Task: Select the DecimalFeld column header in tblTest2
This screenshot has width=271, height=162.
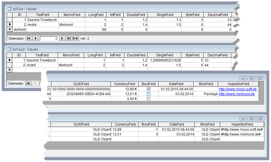Action: [218, 55]
